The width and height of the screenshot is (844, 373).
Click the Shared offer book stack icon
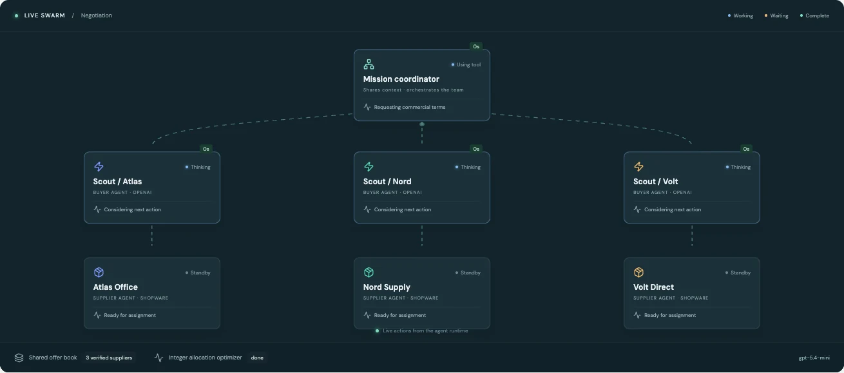pos(19,358)
